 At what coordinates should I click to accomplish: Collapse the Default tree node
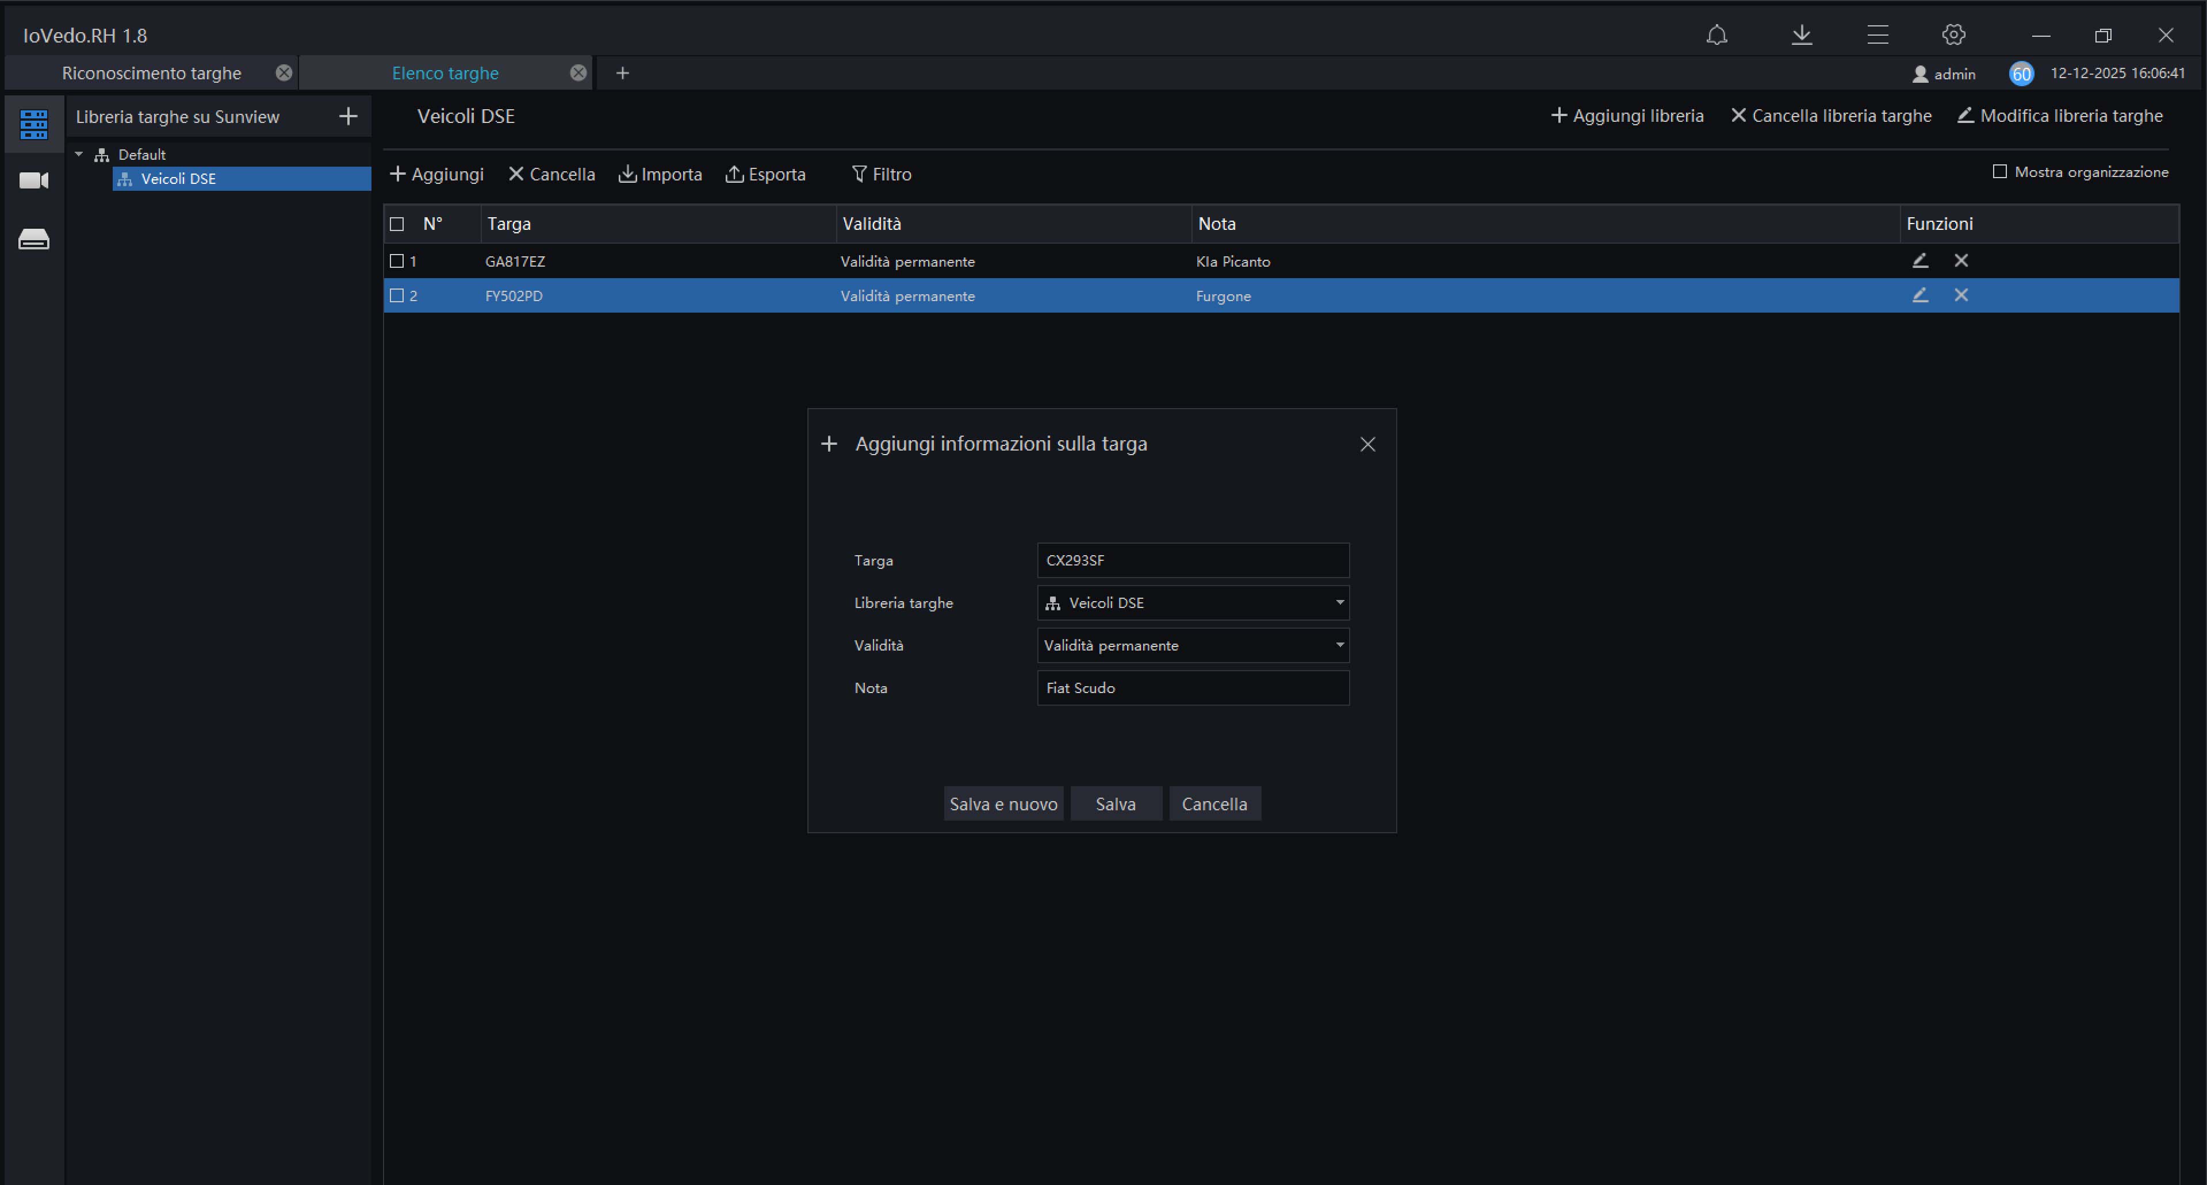tap(79, 154)
